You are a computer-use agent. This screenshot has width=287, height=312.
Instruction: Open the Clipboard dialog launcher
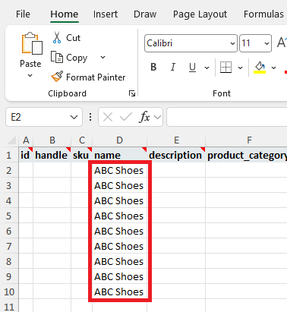(132, 93)
